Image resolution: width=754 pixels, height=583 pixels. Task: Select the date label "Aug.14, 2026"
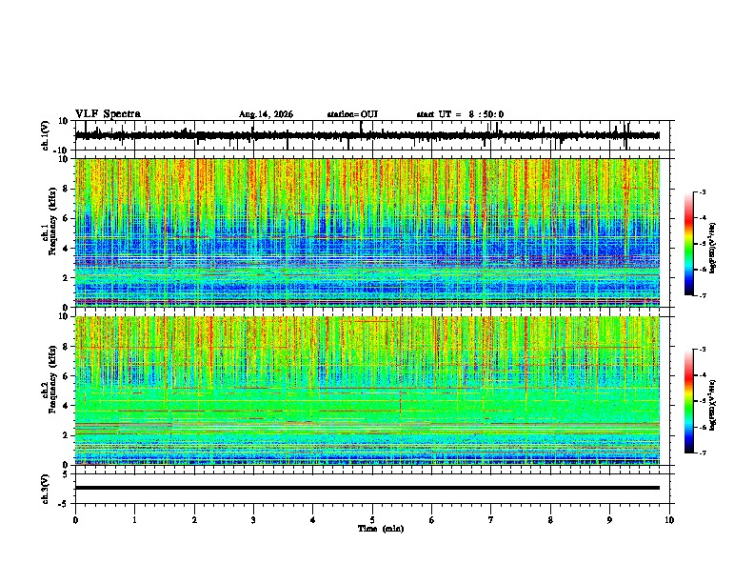click(266, 114)
